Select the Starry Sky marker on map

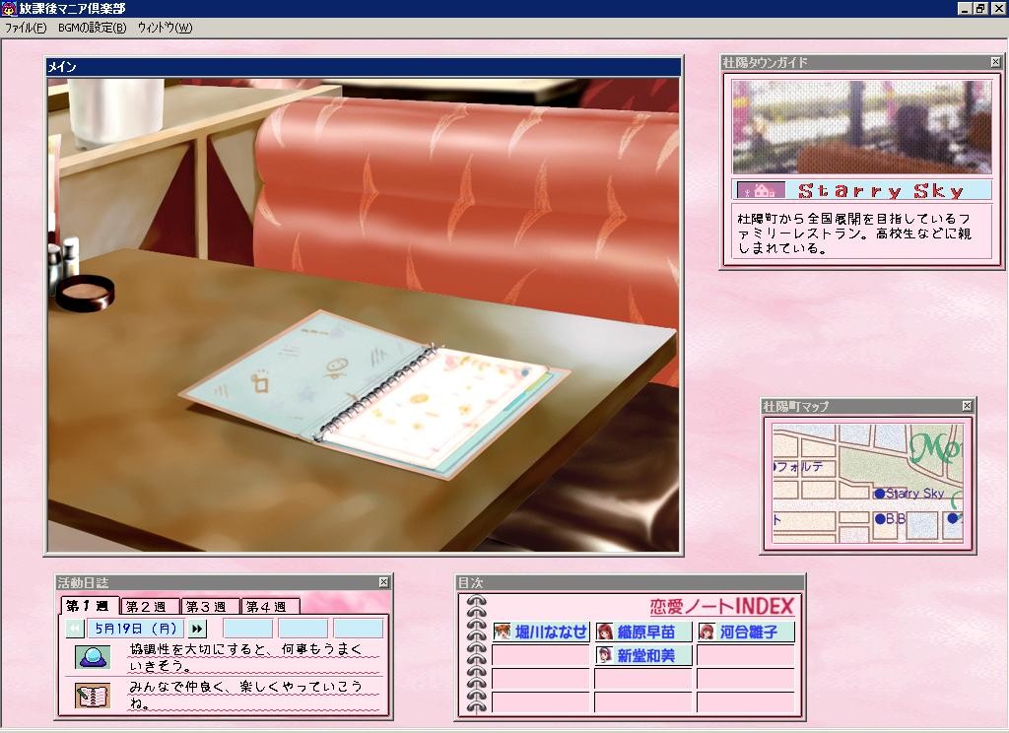click(880, 494)
